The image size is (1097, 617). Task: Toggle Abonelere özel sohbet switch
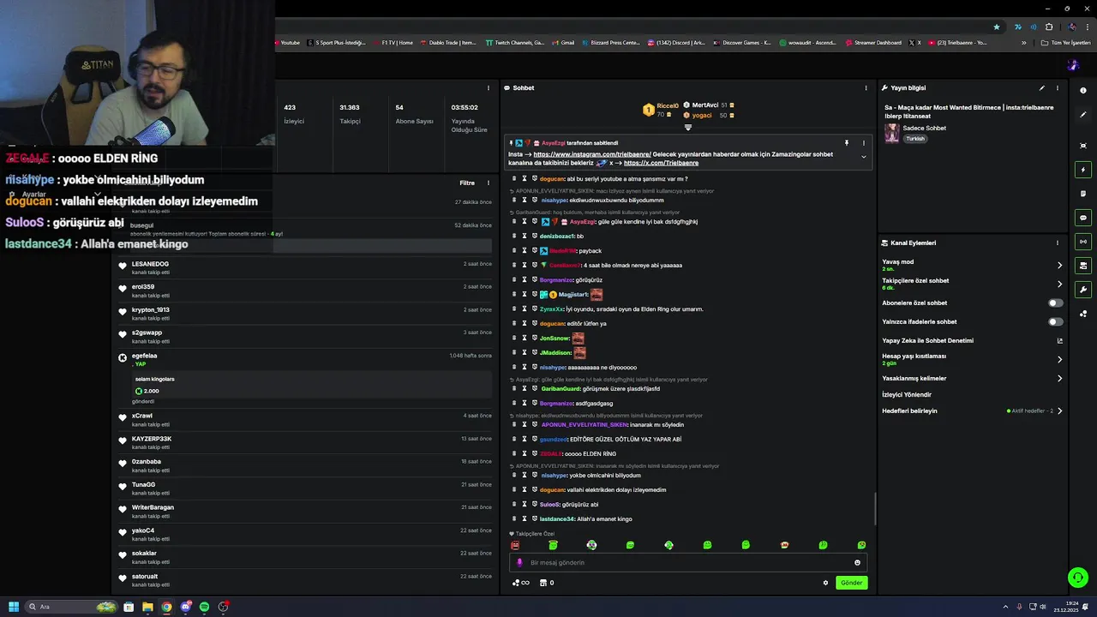coord(1056,303)
